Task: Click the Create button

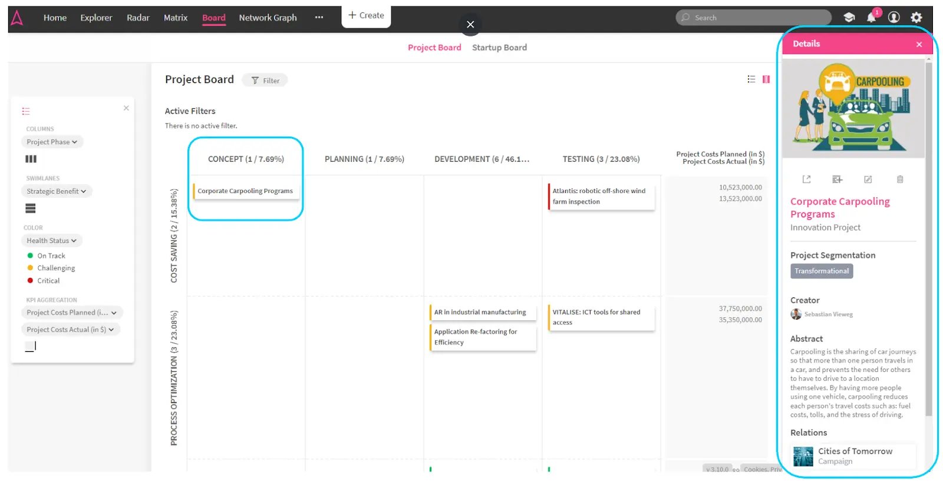Action: click(366, 16)
